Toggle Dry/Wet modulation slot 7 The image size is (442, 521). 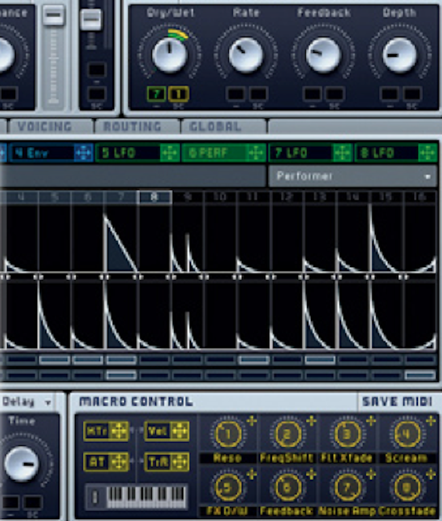click(156, 95)
